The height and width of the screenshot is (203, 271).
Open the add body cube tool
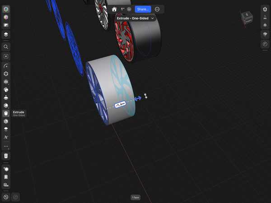(x=6, y=82)
